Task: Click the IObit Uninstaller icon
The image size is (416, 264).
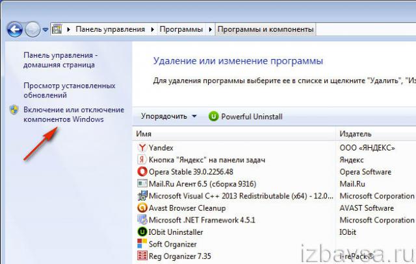Action: 142,232
